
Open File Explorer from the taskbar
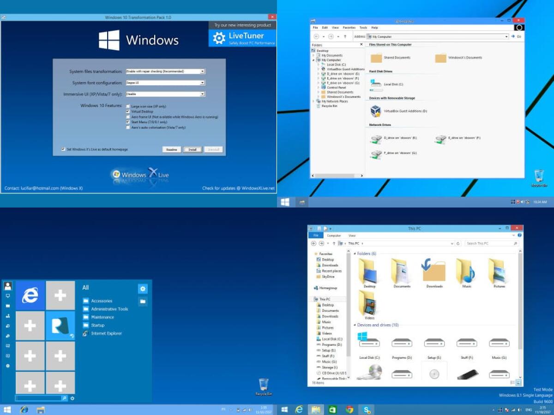[x=316, y=409]
